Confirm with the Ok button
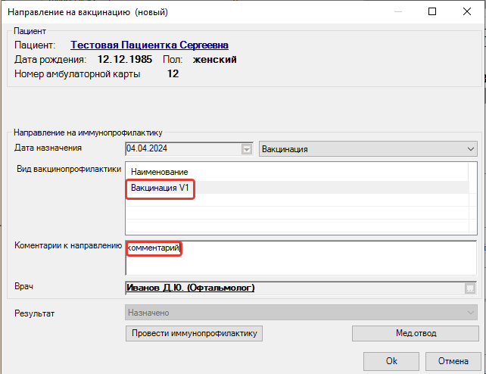 (x=391, y=361)
